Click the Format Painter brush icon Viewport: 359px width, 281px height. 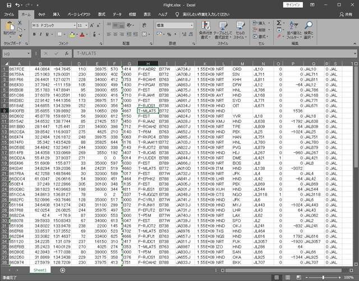pyautogui.click(x=20, y=36)
